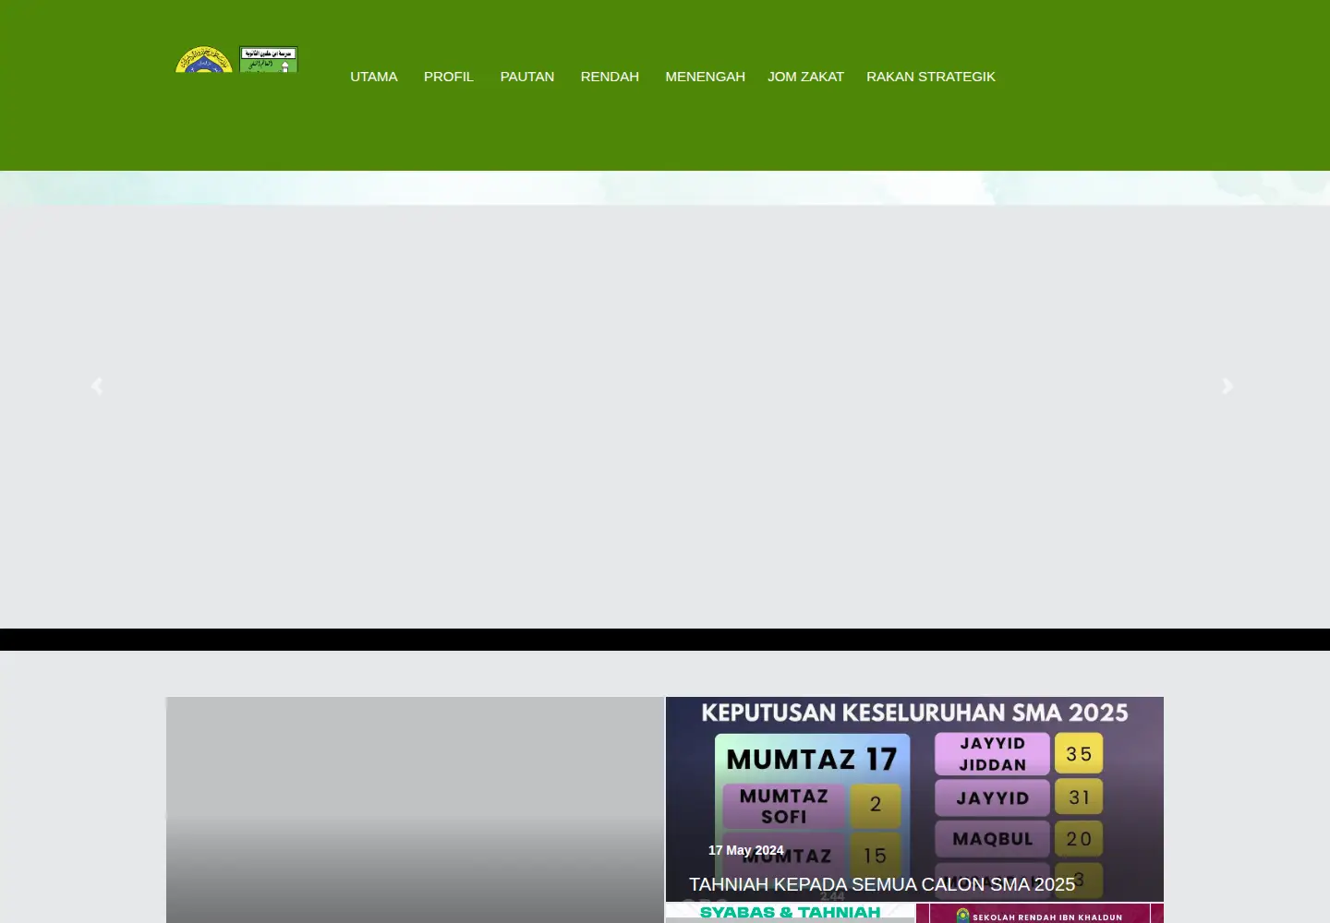1330x923 pixels.
Task: Open the Syabas & Tahniah thumbnail
Action: tap(791, 913)
